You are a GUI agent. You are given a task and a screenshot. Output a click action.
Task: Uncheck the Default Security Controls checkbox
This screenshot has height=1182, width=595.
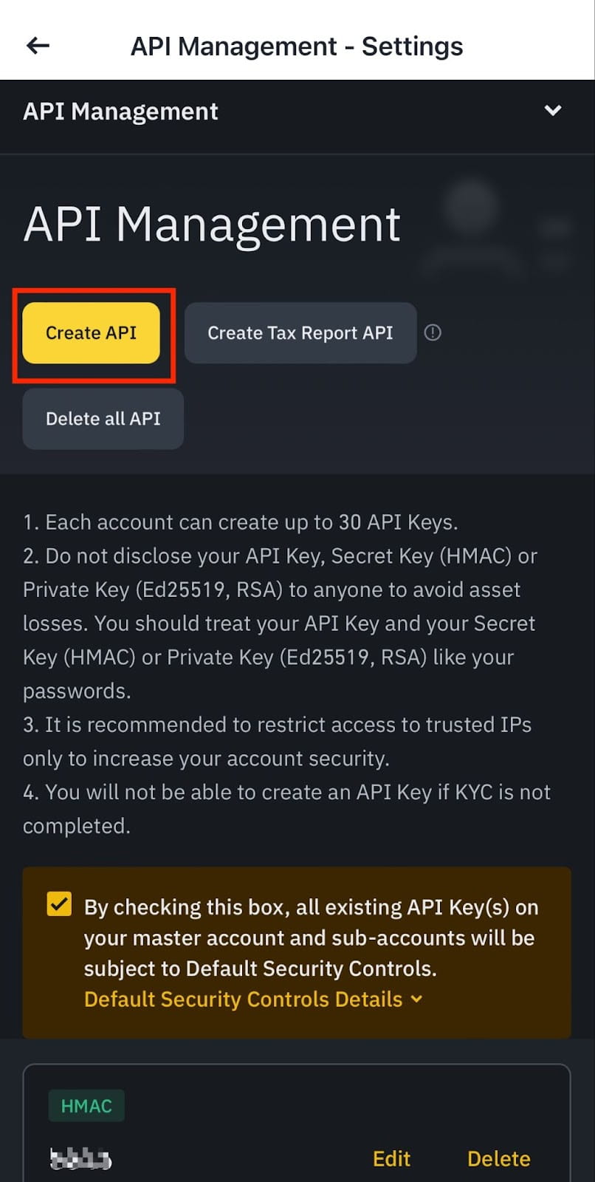tap(59, 904)
